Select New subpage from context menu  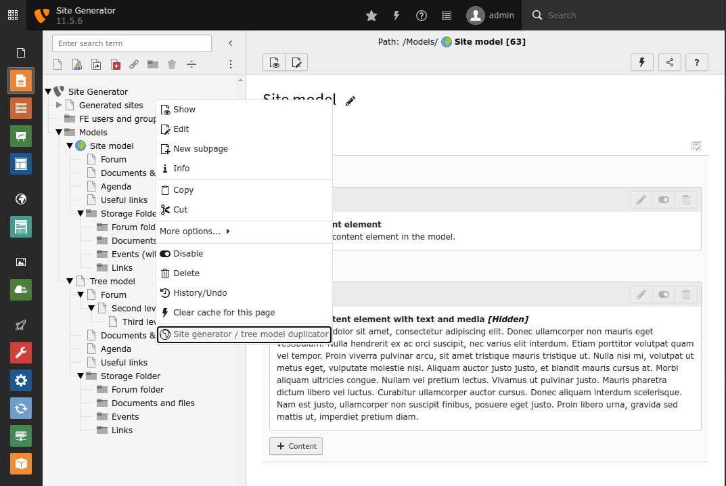tap(200, 149)
